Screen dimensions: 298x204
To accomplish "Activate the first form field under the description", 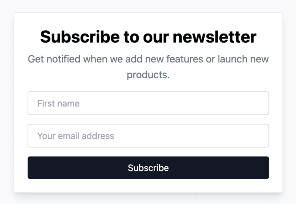I will coord(148,103).
